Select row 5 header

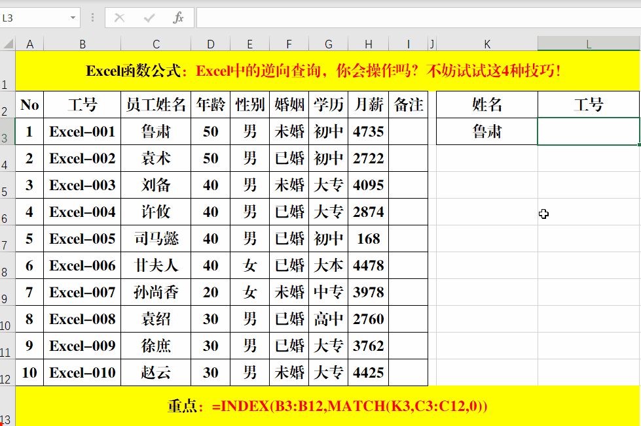point(7,186)
